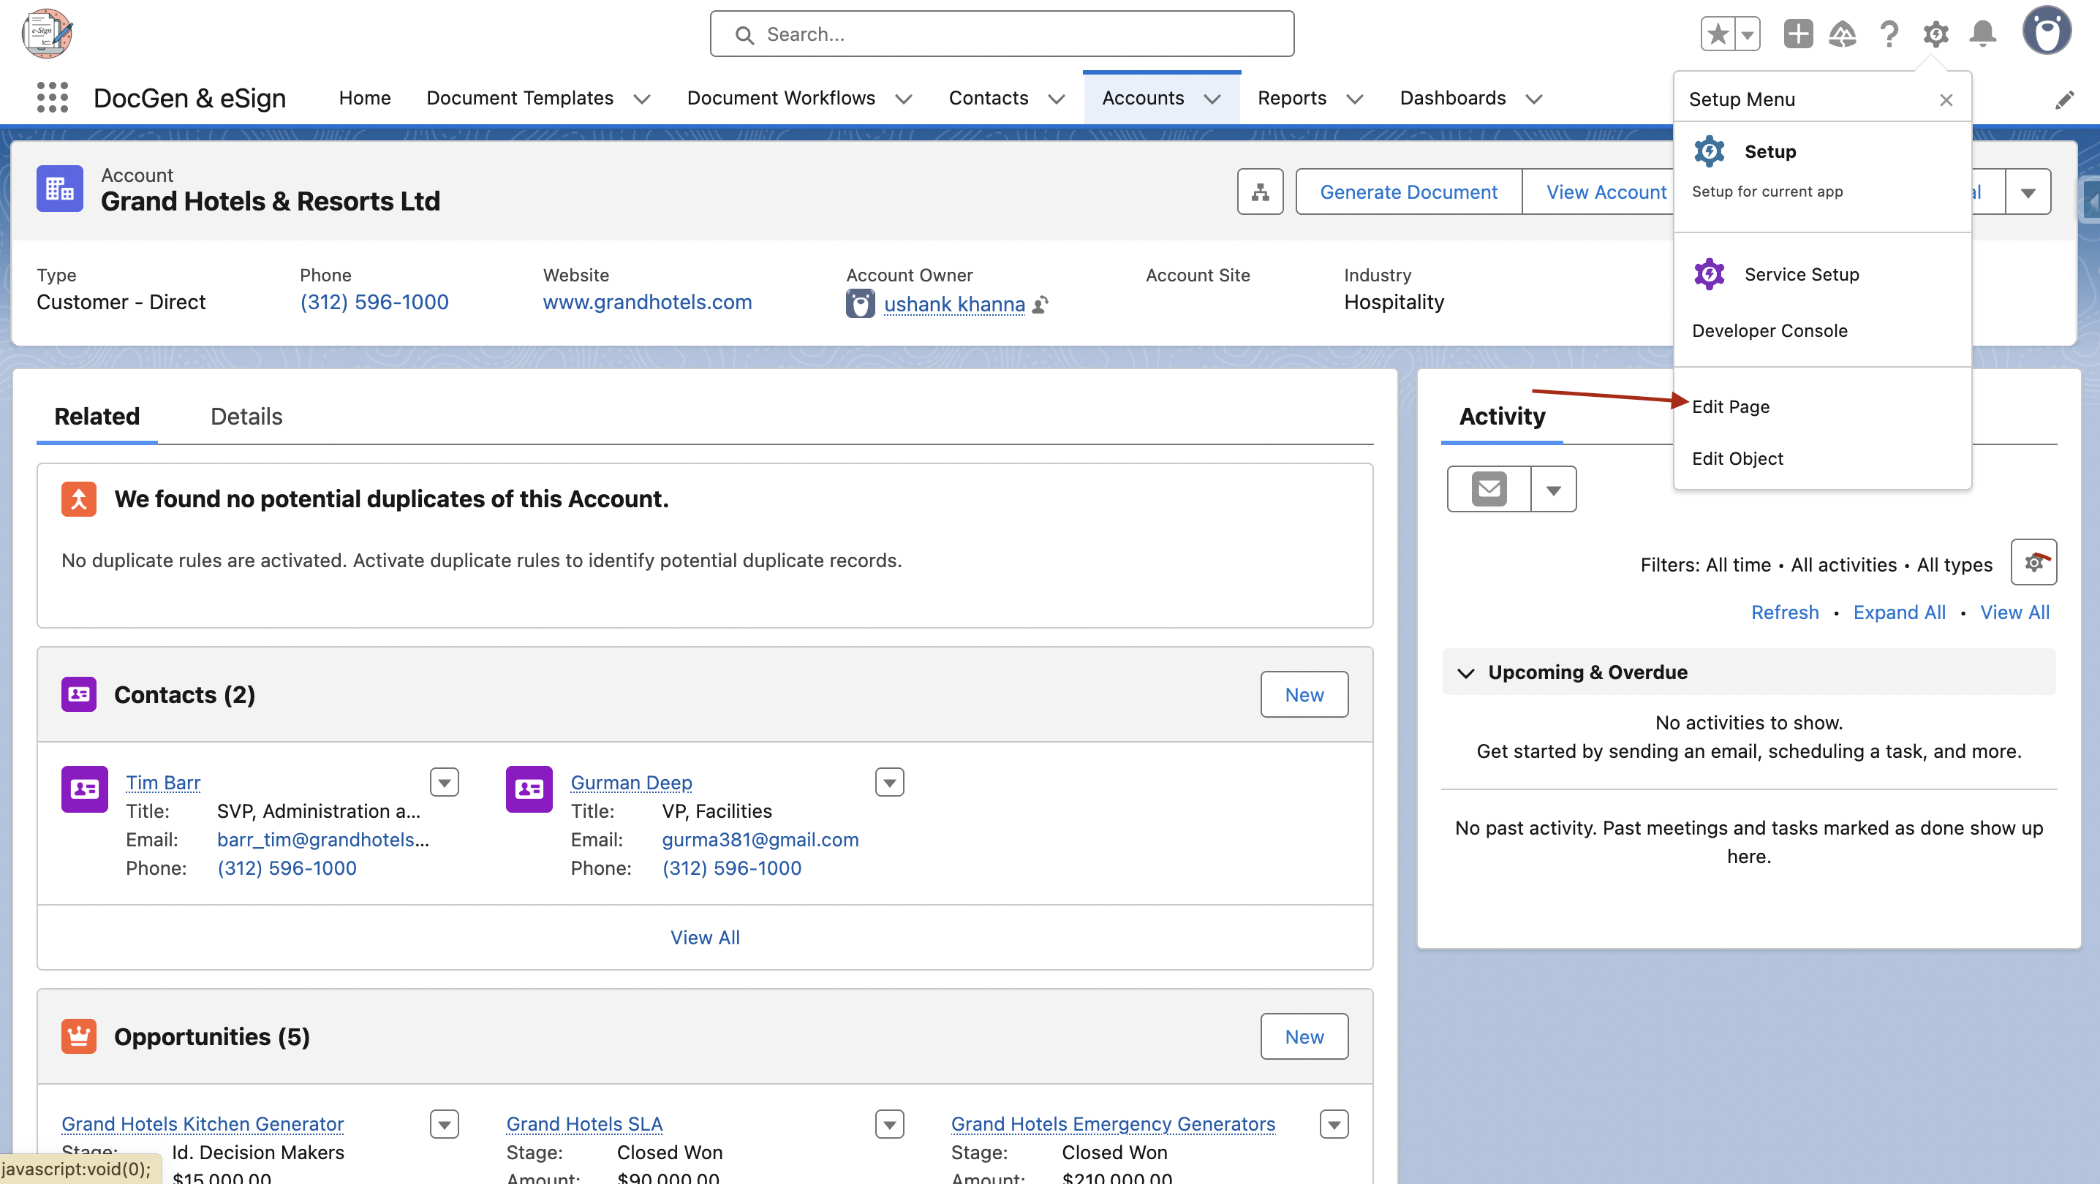Image resolution: width=2100 pixels, height=1184 pixels.
Task: Open the Contacts nav tab
Action: point(988,98)
